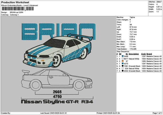The image size is (163, 115).
Task: Select the Min Stitch value 0.2 mm
Action: (133, 44)
